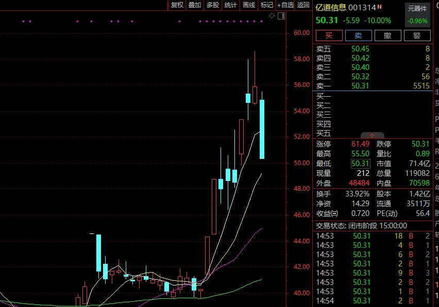
Task: Click the 亿道信息 stock name
Action: click(x=331, y=8)
